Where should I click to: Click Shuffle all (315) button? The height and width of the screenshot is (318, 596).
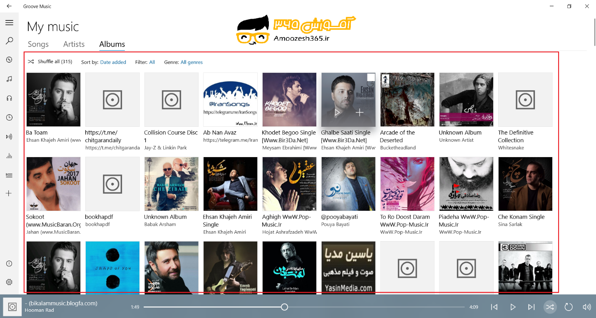(x=50, y=62)
